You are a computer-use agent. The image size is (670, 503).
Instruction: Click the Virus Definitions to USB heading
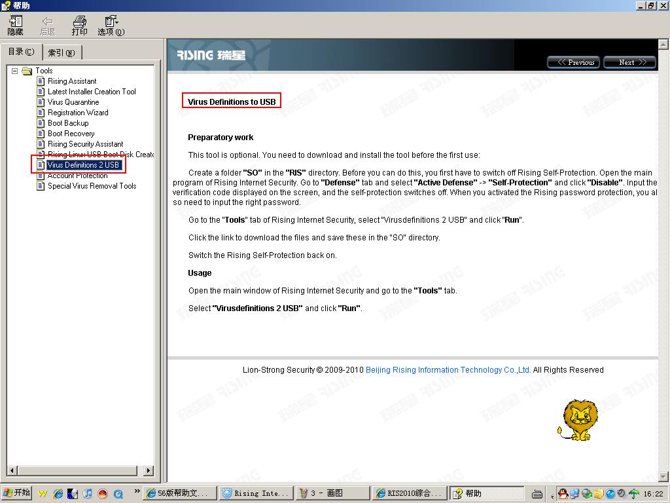click(232, 102)
